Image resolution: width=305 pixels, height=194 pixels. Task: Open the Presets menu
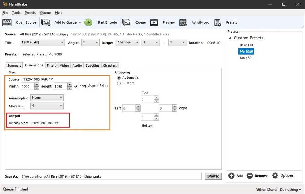tap(30, 13)
